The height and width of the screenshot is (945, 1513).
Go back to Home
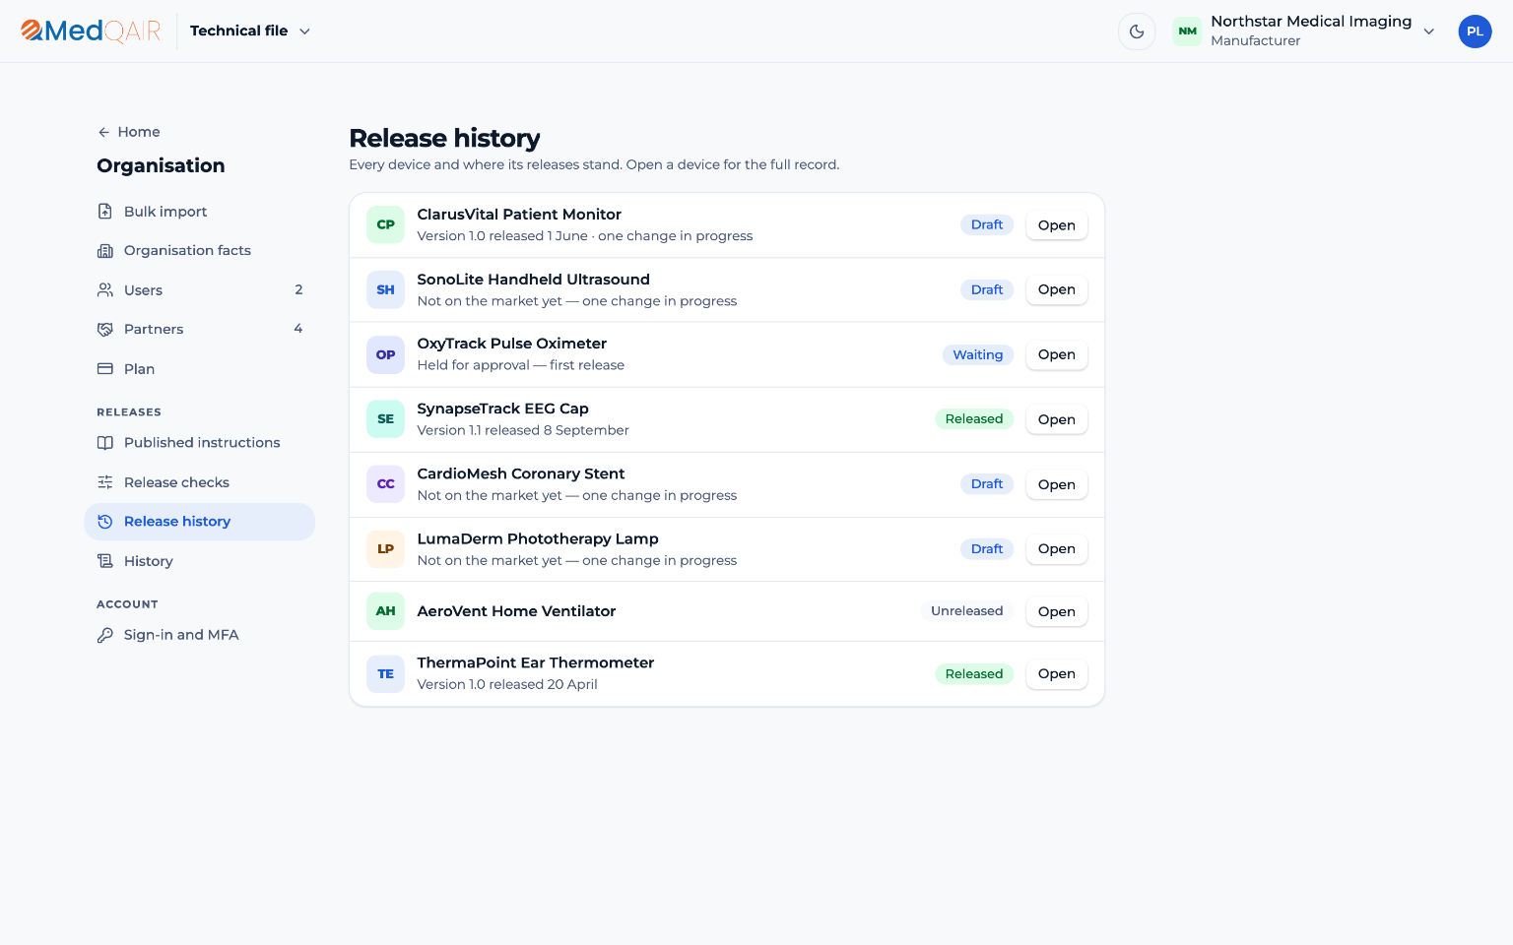[128, 132]
